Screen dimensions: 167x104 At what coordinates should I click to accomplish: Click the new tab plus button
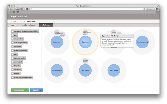[158, 12]
